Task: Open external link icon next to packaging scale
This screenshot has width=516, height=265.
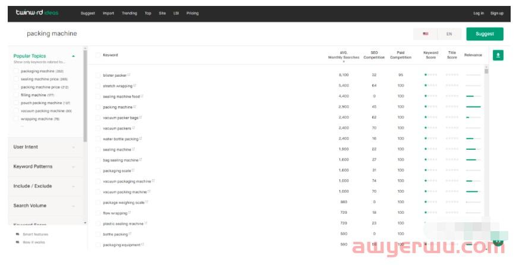Action: point(132,171)
